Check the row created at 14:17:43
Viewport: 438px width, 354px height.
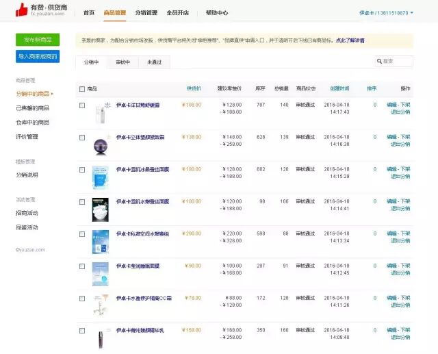(82, 105)
